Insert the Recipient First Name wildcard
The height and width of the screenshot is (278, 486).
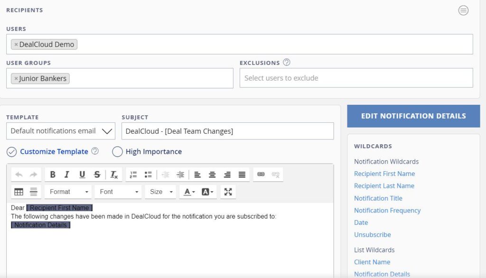384,174
